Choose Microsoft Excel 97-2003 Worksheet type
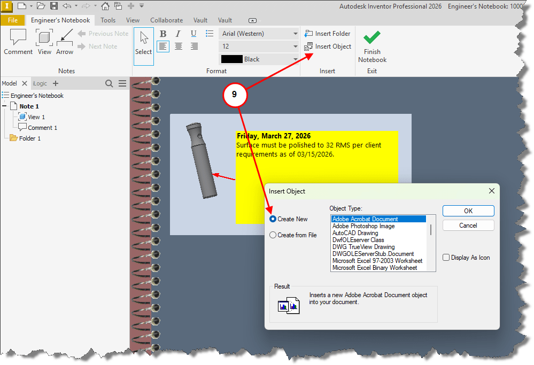The image size is (534, 365). click(377, 261)
